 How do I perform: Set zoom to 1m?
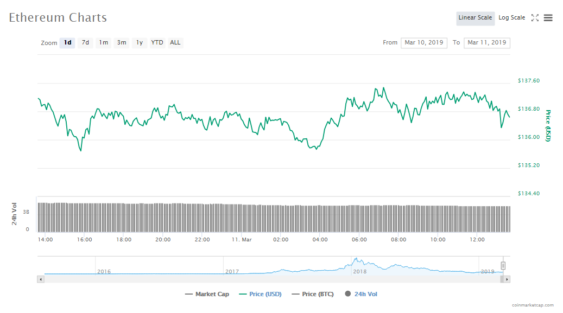[x=103, y=42]
